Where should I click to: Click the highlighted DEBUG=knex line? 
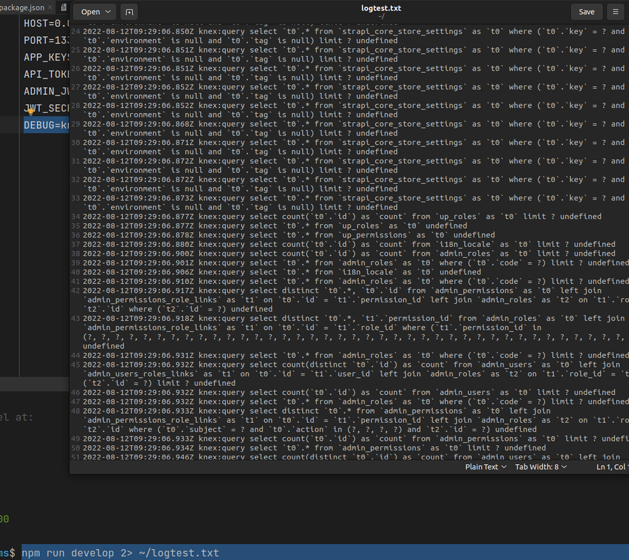[46, 125]
